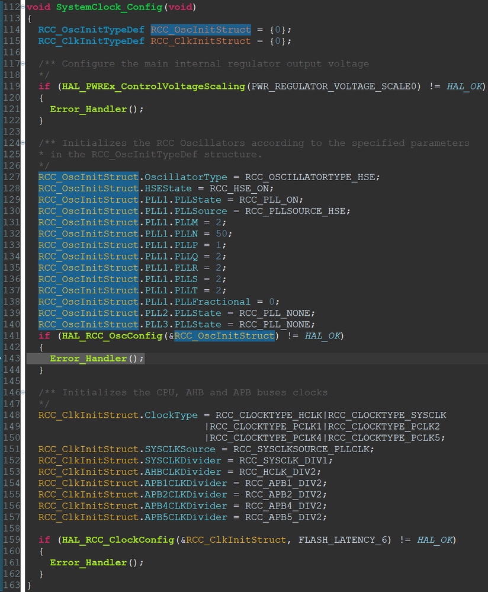Click HAL_RCC_OscConfig function call
488x592 pixels.
112,335
